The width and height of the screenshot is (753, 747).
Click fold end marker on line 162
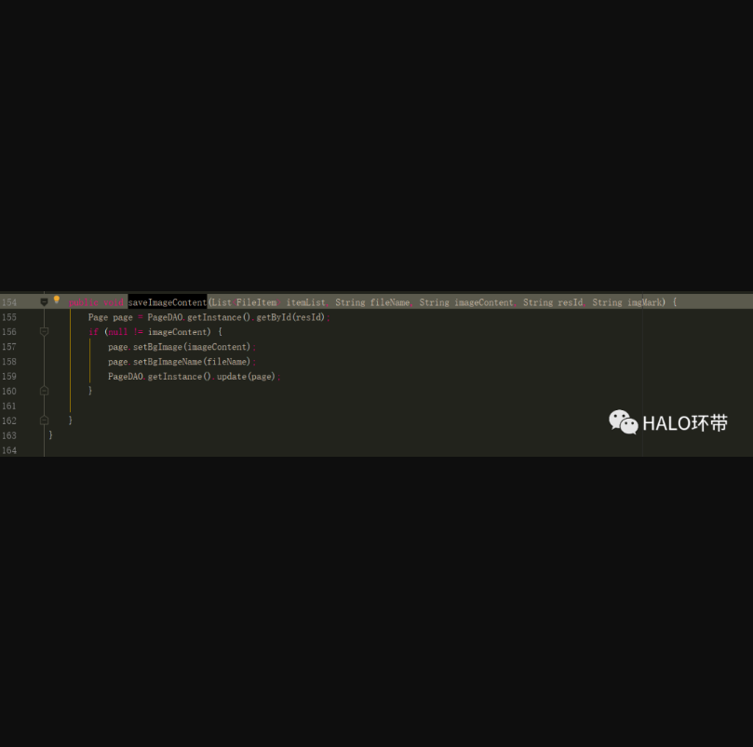point(44,420)
